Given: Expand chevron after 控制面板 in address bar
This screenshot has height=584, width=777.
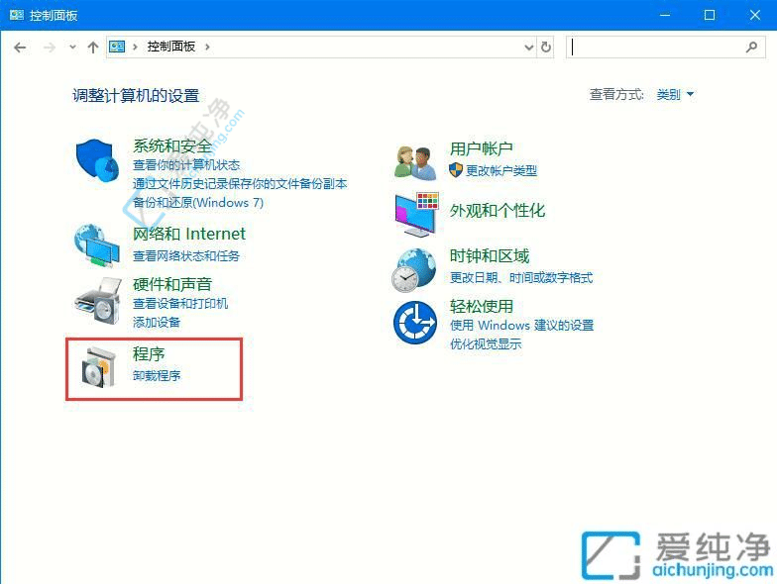Looking at the screenshot, I should 207,47.
